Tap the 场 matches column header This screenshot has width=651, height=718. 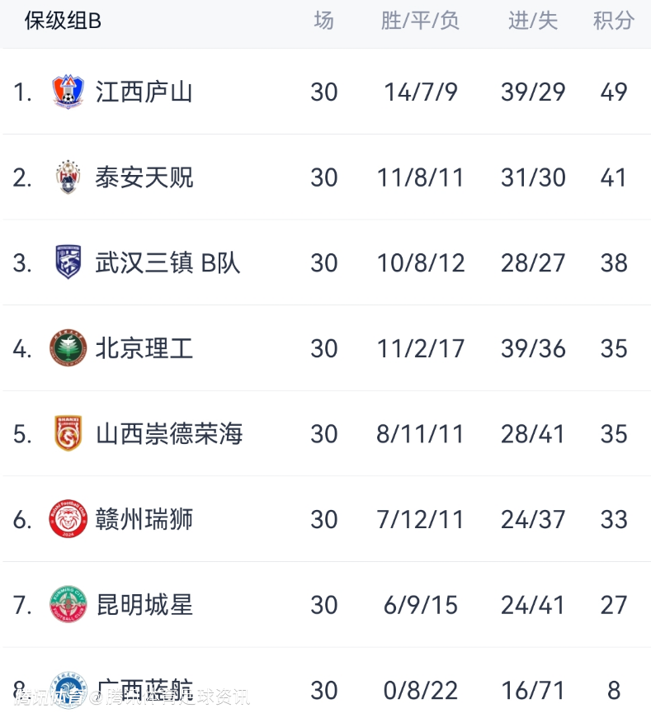(x=323, y=21)
